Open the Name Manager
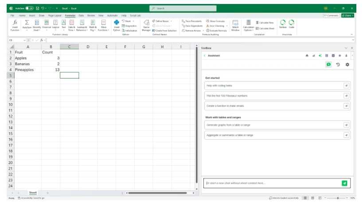 (x=146, y=25)
